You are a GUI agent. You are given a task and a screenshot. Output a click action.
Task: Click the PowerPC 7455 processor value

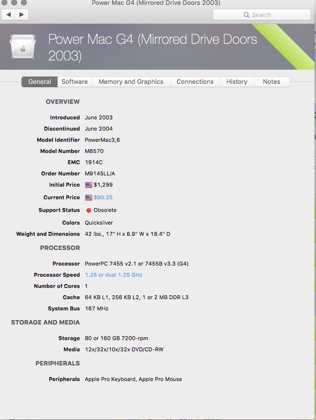137,264
